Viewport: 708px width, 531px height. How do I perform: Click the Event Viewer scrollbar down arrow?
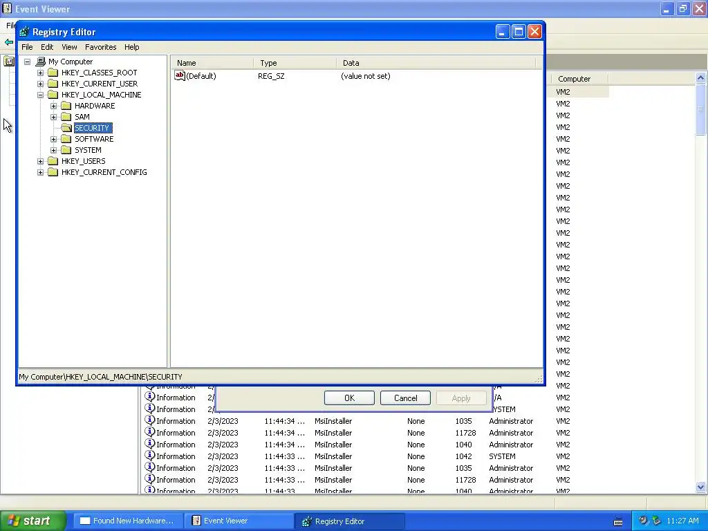701,487
